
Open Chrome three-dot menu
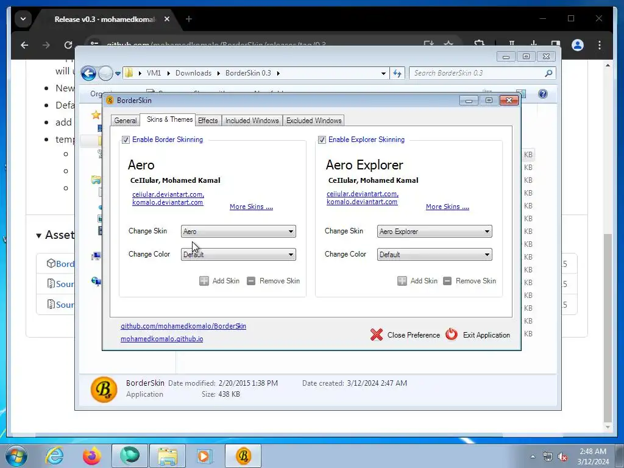pyautogui.click(x=600, y=45)
